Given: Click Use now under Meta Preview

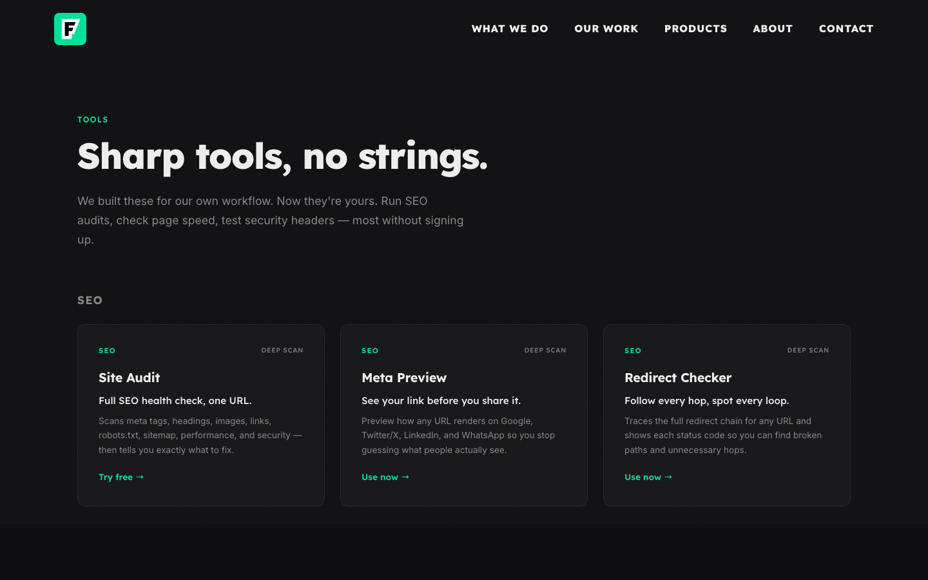Looking at the screenshot, I should coord(385,477).
